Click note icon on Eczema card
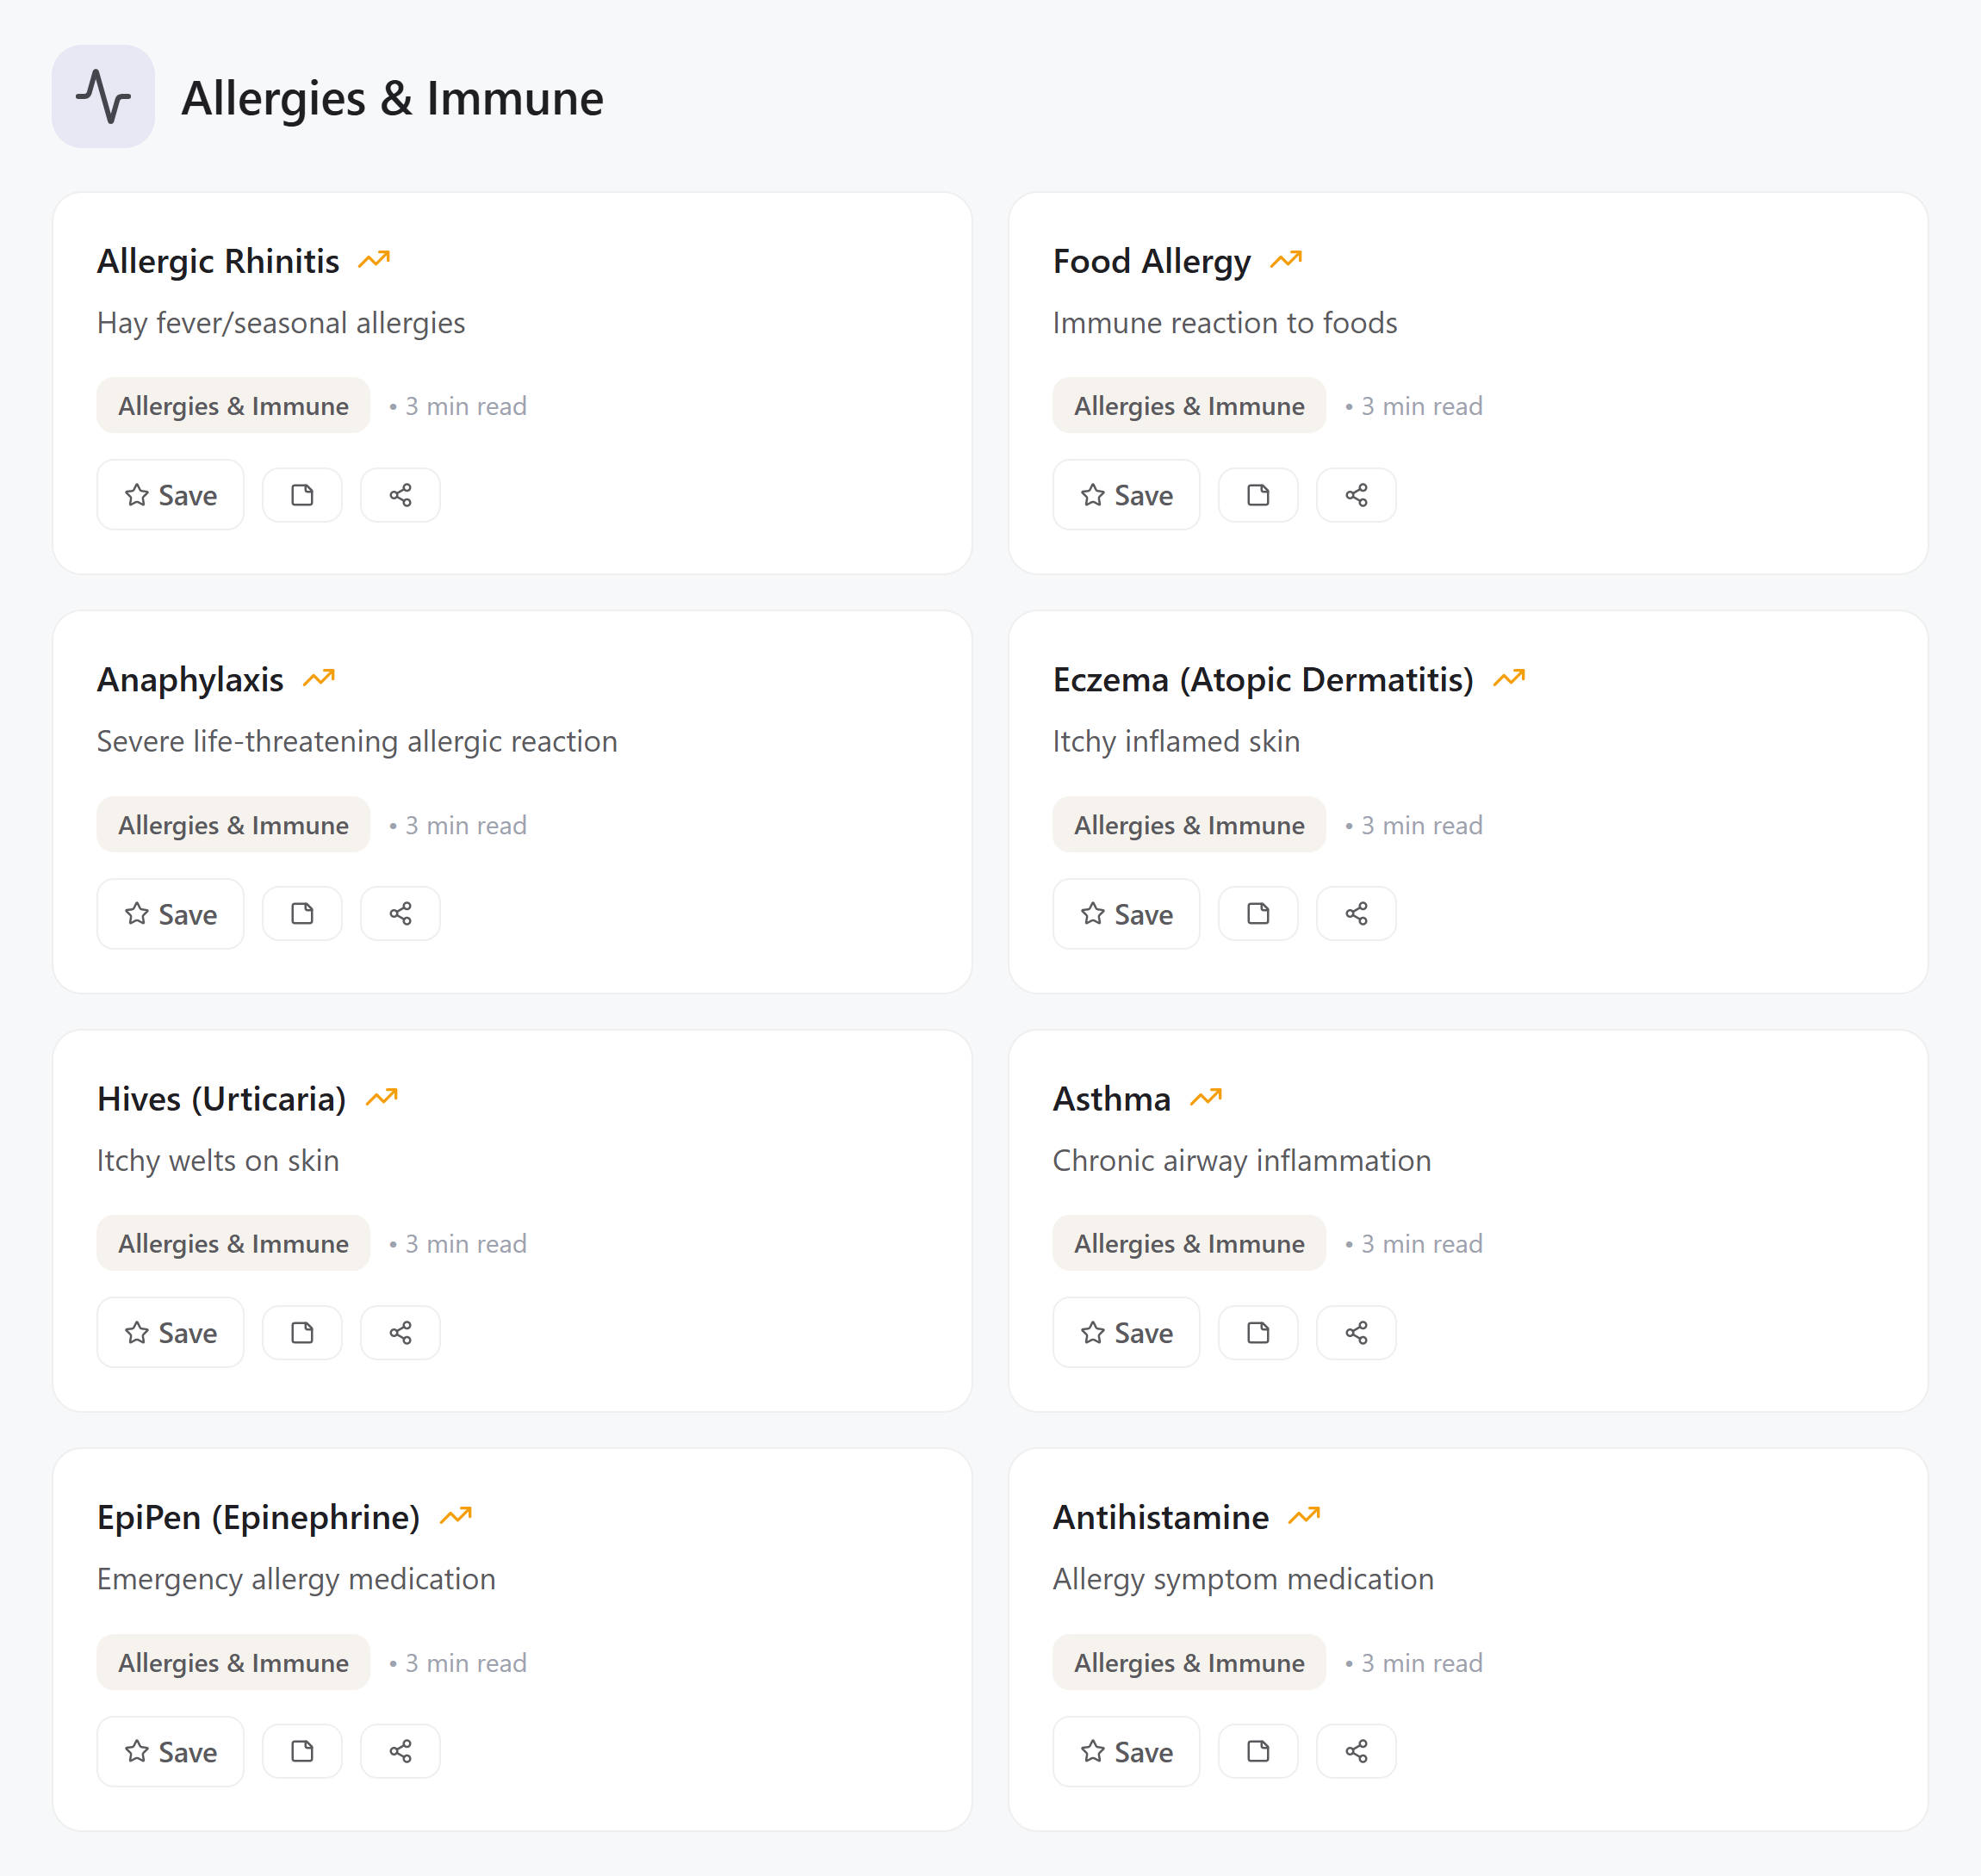The image size is (1981, 1876). click(1258, 914)
